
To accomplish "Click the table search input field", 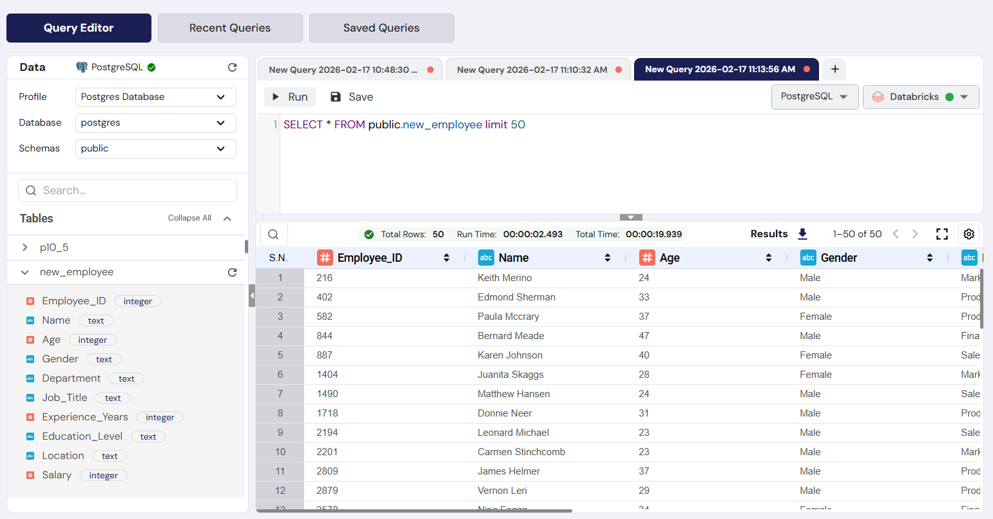I will coord(127,190).
